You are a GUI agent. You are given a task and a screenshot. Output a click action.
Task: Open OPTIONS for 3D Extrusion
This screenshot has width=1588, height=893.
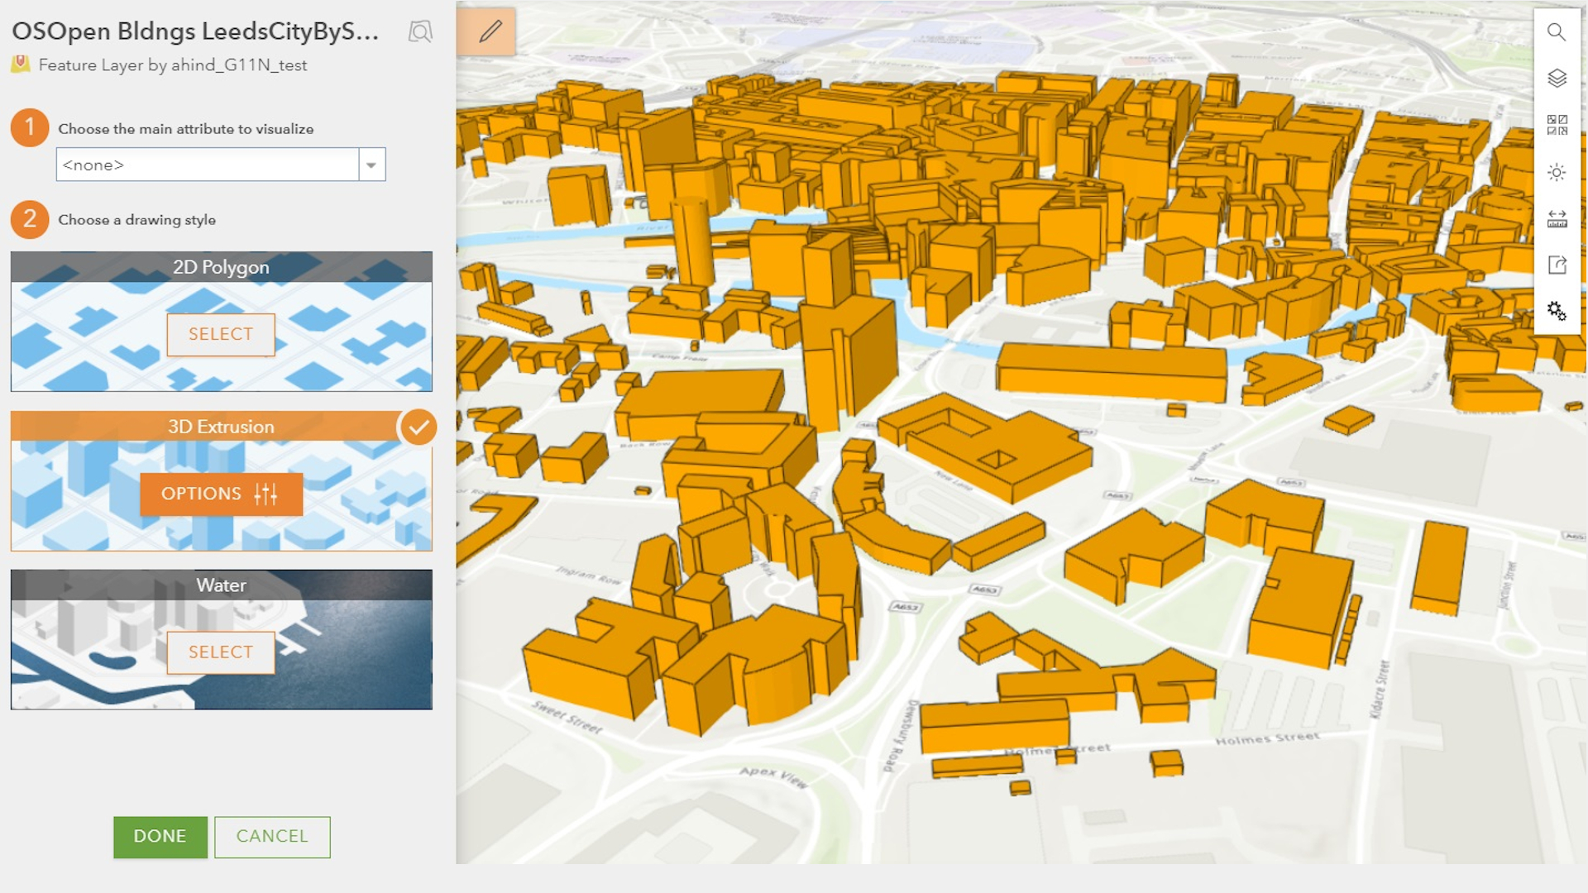point(221,494)
